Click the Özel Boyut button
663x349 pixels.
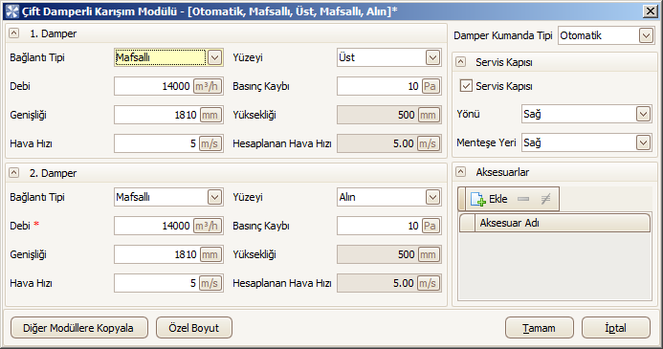194,328
